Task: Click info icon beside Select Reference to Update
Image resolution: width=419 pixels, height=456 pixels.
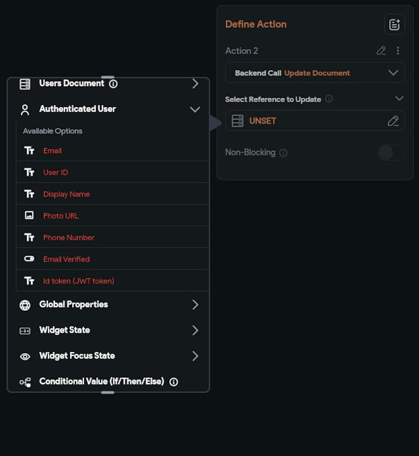Action: point(329,99)
